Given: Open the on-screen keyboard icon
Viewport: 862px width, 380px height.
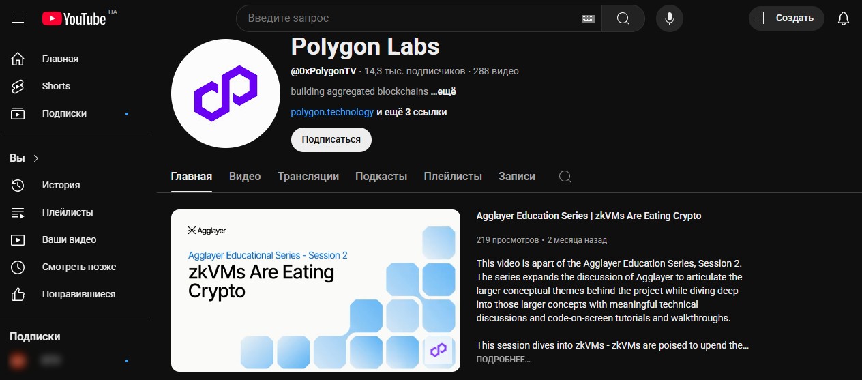Looking at the screenshot, I should point(588,18).
